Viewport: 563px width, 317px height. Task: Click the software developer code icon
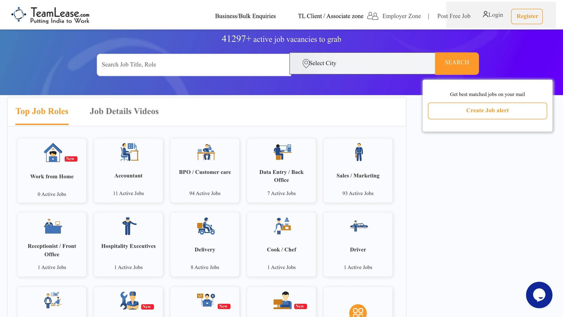pyautogui.click(x=206, y=300)
